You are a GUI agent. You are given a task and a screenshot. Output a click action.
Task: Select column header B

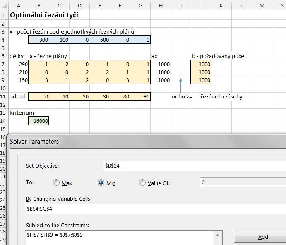(x=39, y=5)
